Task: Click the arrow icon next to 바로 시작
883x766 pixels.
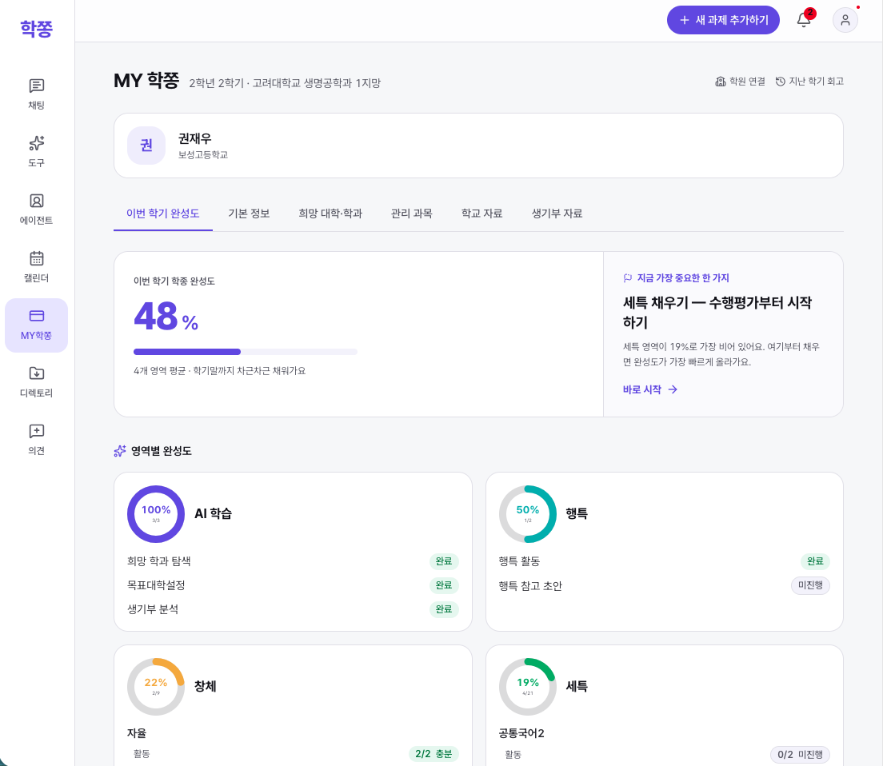Action: click(x=673, y=389)
